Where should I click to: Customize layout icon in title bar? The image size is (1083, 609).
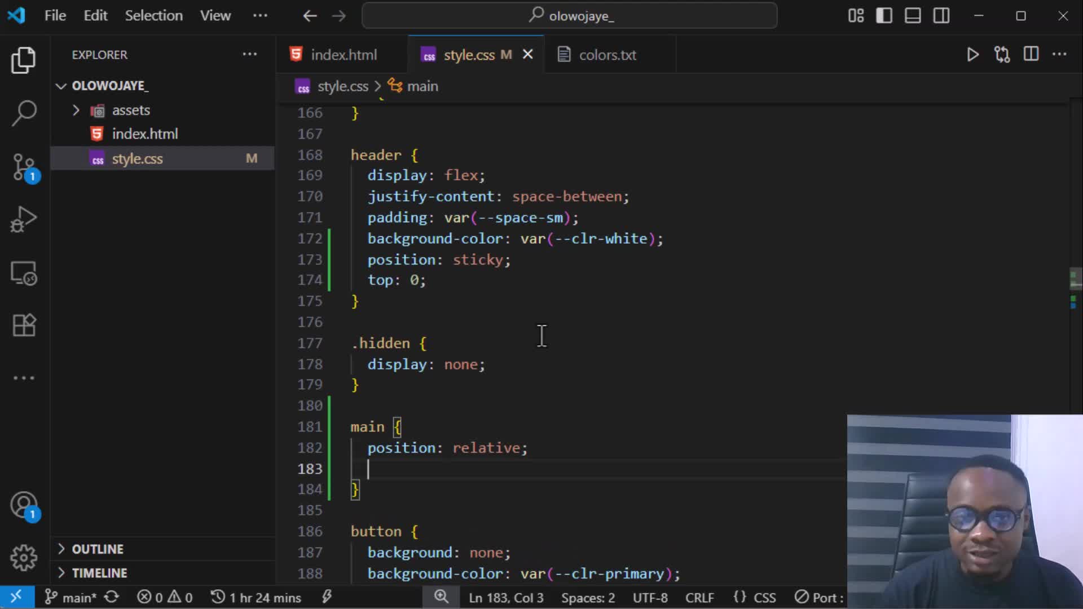tap(856, 16)
